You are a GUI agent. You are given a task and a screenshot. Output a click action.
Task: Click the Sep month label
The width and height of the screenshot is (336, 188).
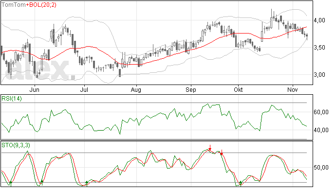[x=191, y=90]
